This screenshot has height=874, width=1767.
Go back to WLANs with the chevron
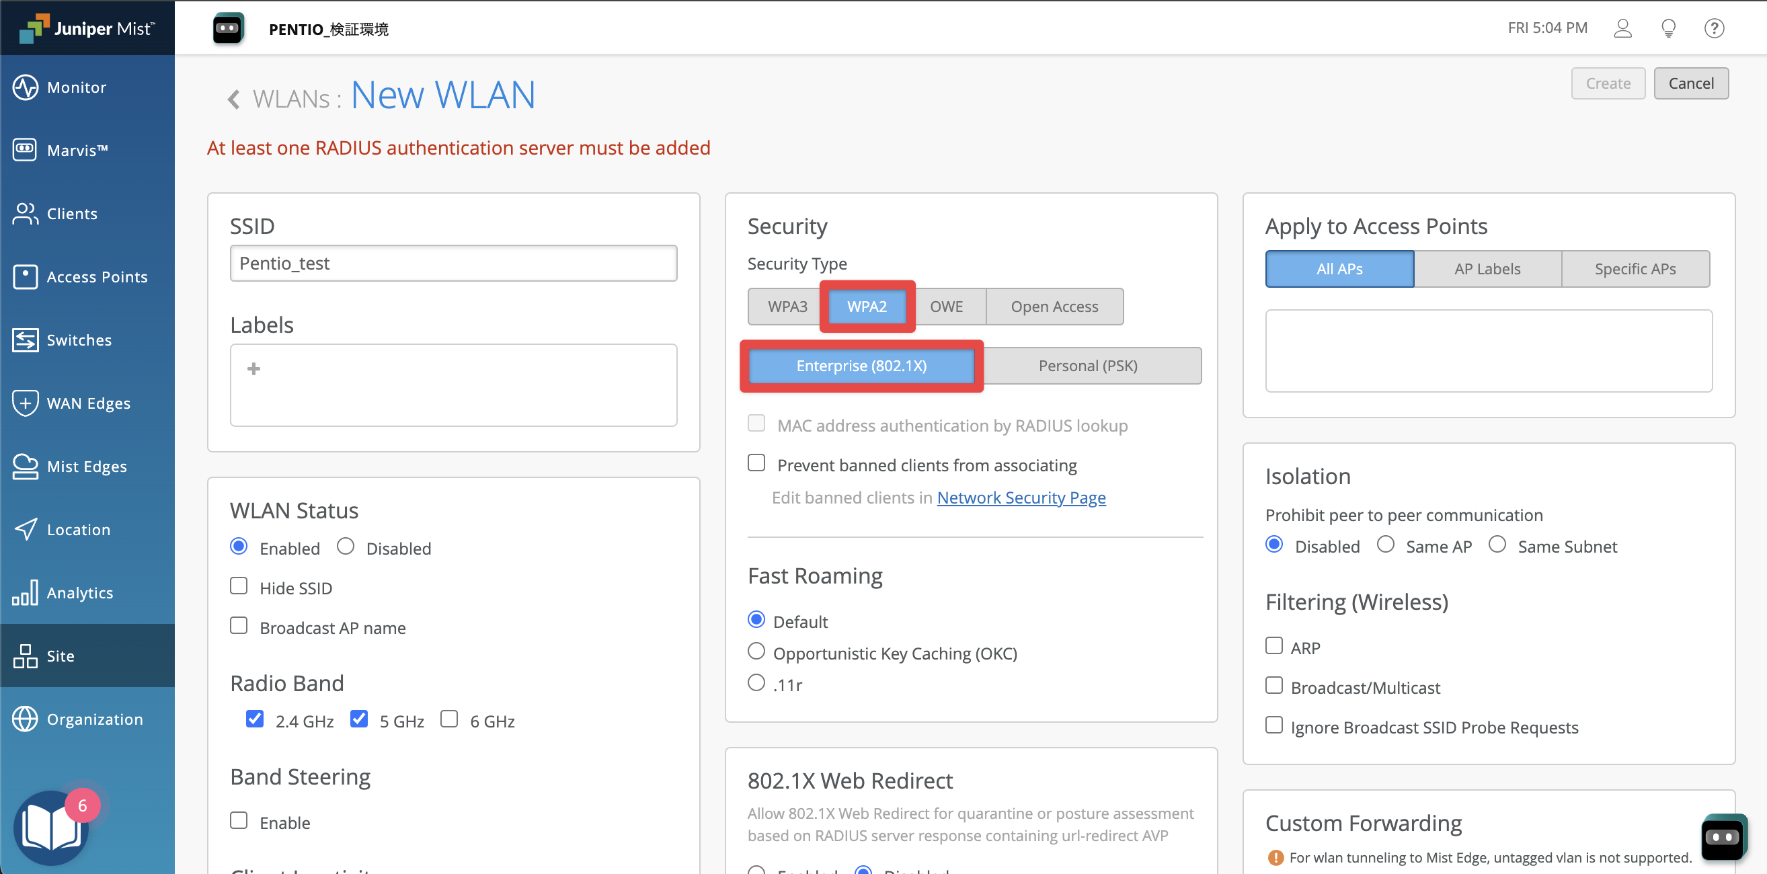[x=234, y=100]
